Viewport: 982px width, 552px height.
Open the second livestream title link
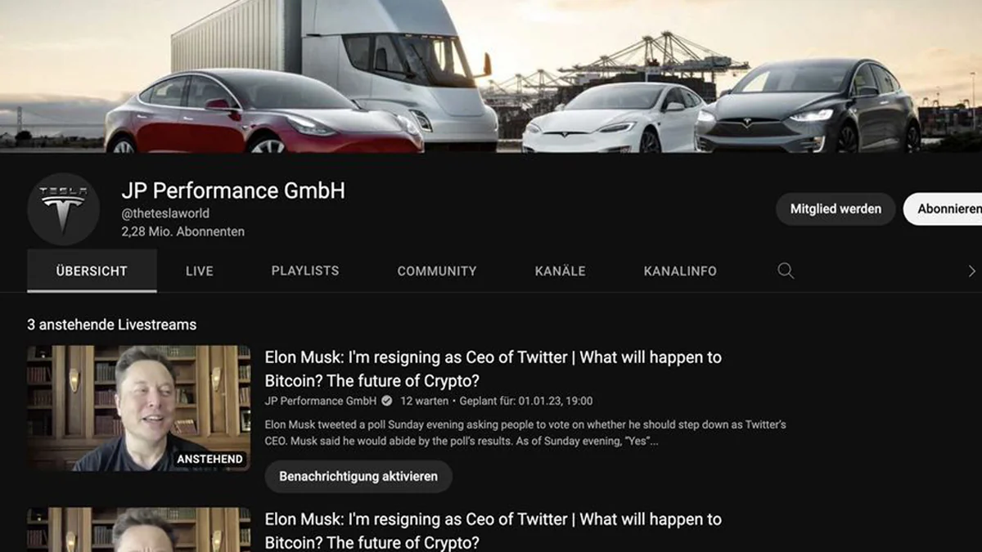(x=493, y=531)
